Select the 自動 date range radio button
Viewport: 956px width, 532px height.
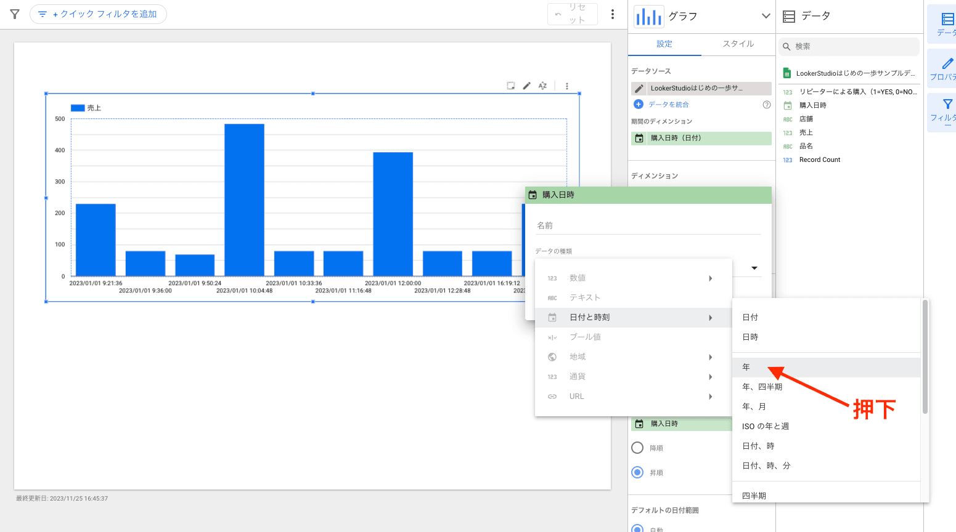click(637, 528)
